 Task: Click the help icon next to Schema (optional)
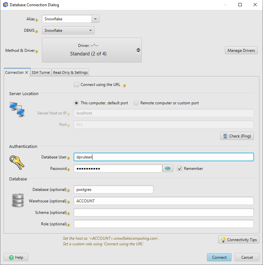[x=68, y=214]
